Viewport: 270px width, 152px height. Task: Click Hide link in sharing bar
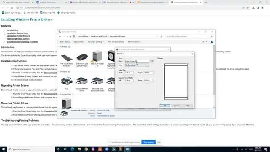pos(159,142)
